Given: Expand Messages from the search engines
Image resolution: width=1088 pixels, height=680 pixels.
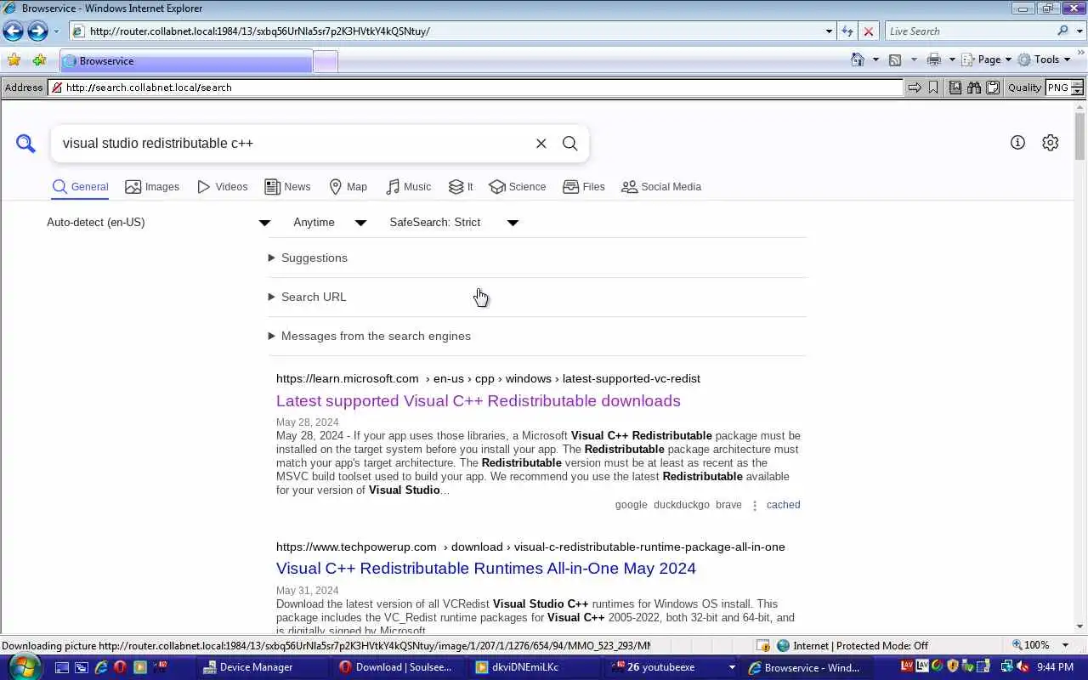Looking at the screenshot, I should pyautogui.click(x=369, y=336).
